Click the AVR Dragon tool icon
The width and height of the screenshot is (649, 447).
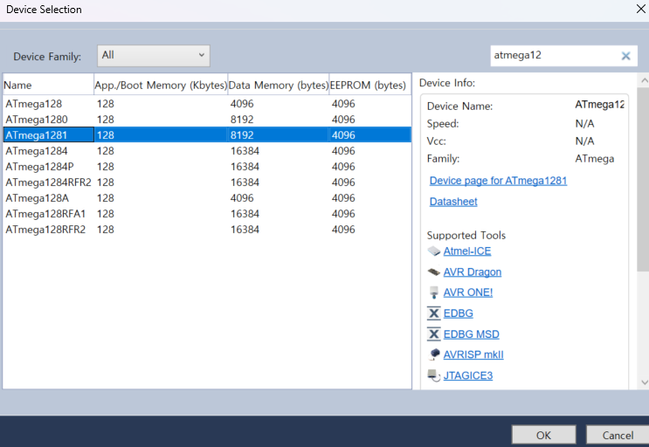434,272
